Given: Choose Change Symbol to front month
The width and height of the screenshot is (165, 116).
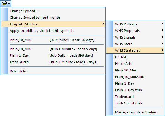Looking at the screenshot, I should coord(53,18).
